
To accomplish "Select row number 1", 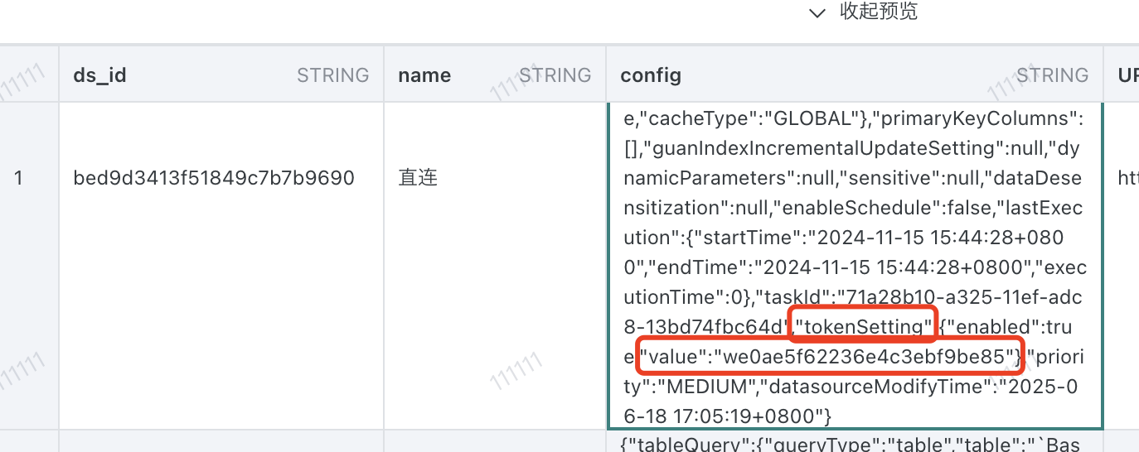I will pyautogui.click(x=18, y=178).
